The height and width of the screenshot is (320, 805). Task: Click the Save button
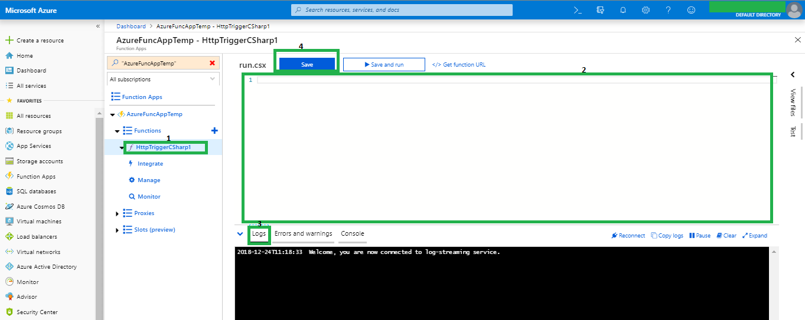click(x=307, y=65)
